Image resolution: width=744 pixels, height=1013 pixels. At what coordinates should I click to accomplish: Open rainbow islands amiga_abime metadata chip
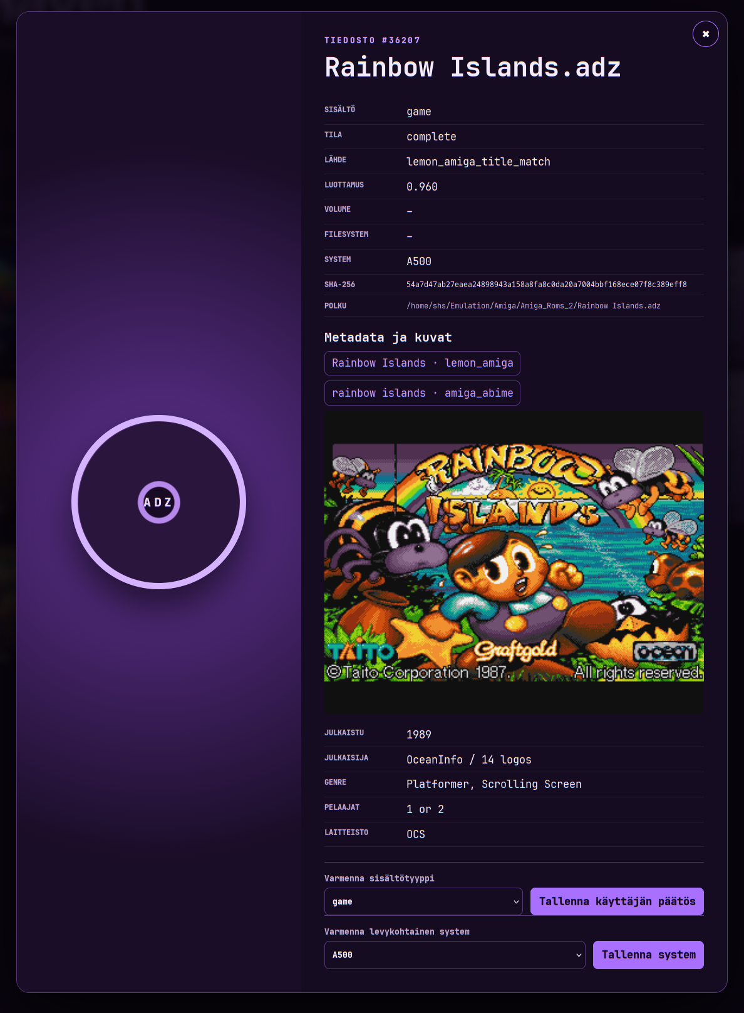point(422,393)
